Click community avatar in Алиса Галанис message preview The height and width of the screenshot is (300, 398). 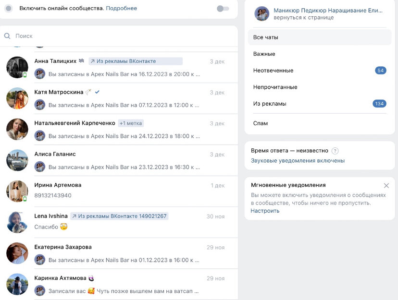39,167
